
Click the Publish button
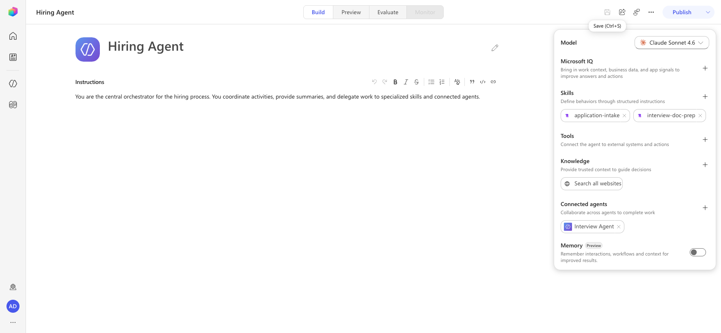pos(682,12)
